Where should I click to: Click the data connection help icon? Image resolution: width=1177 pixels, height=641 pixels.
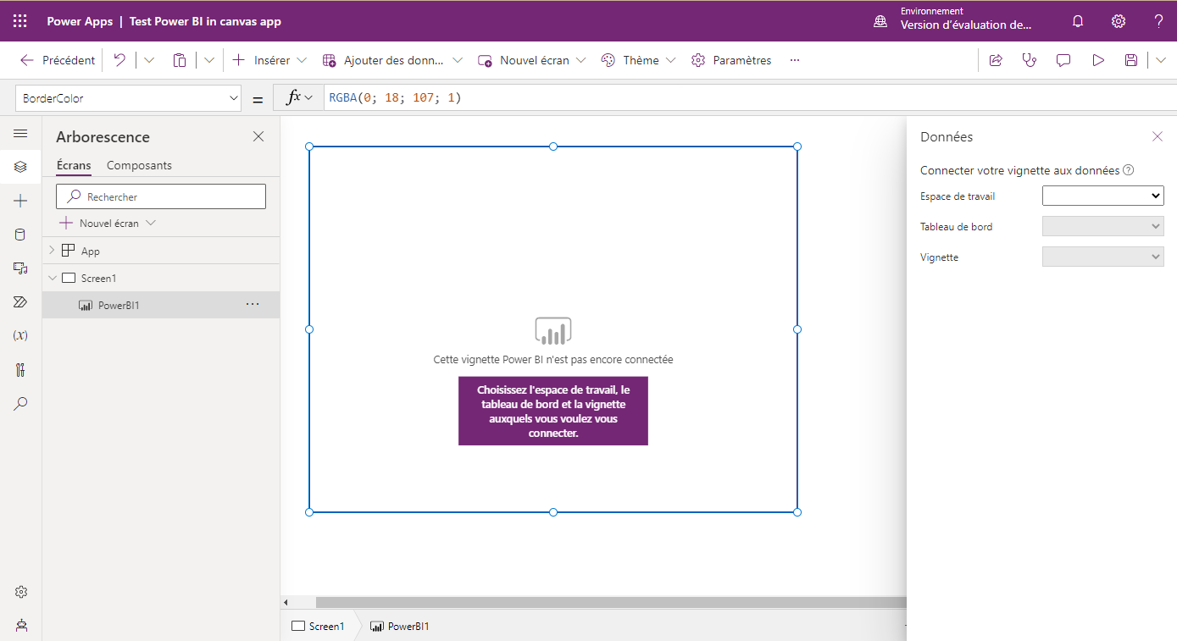click(x=1129, y=170)
